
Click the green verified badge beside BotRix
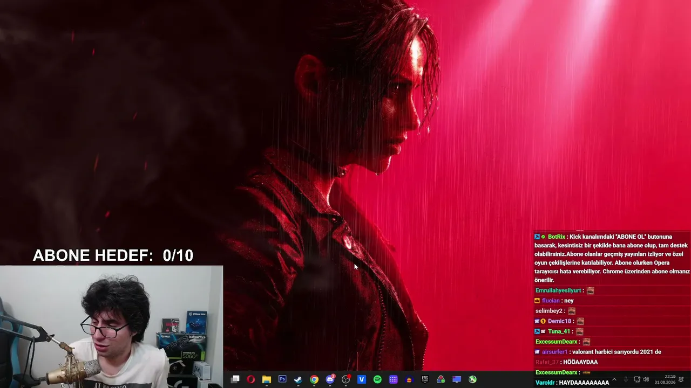pyautogui.click(x=543, y=237)
